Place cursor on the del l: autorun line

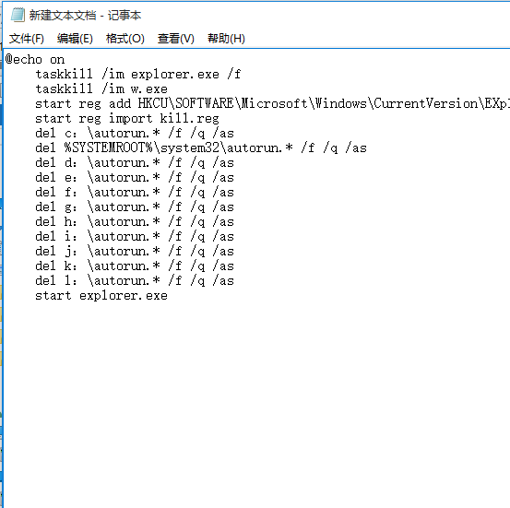135,281
